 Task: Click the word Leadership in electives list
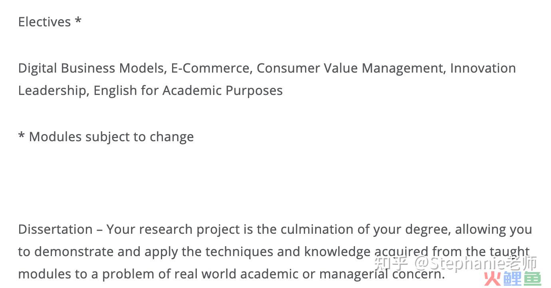pos(52,91)
